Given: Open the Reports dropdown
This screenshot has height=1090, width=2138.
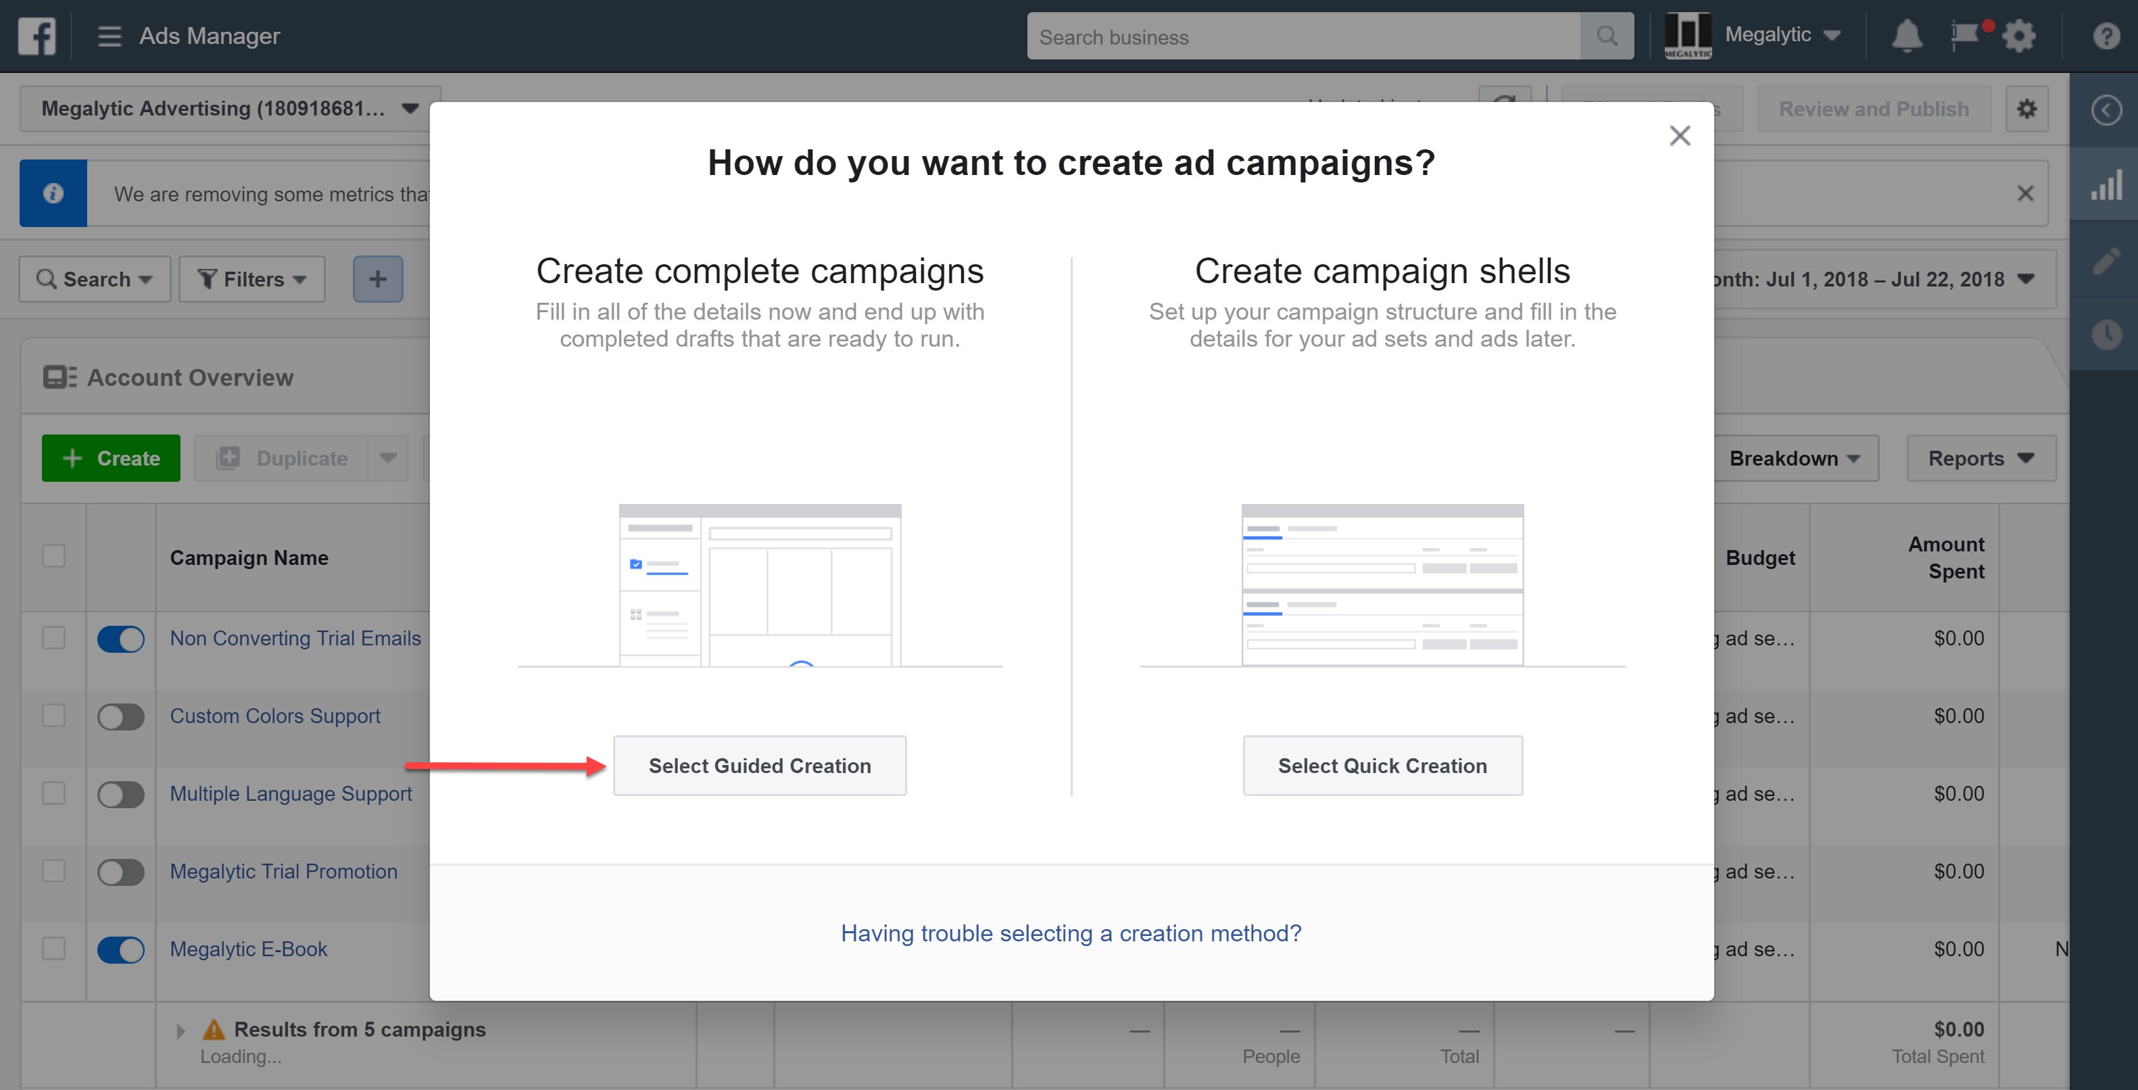Looking at the screenshot, I should click(1981, 458).
